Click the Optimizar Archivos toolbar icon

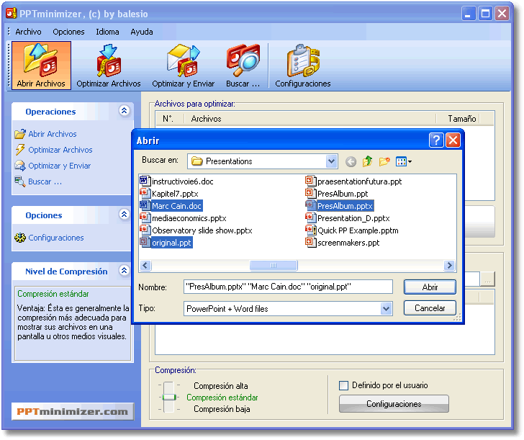click(x=109, y=66)
